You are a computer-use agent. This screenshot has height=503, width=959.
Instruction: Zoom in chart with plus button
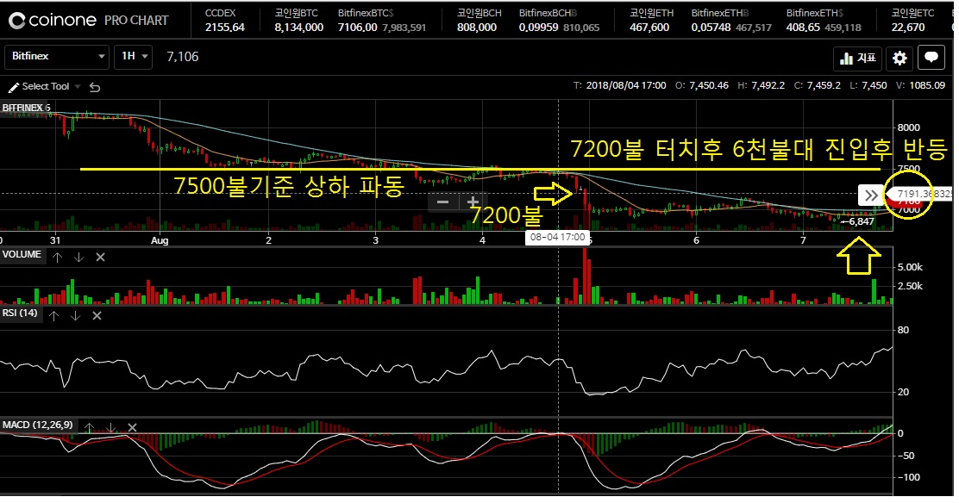[473, 202]
